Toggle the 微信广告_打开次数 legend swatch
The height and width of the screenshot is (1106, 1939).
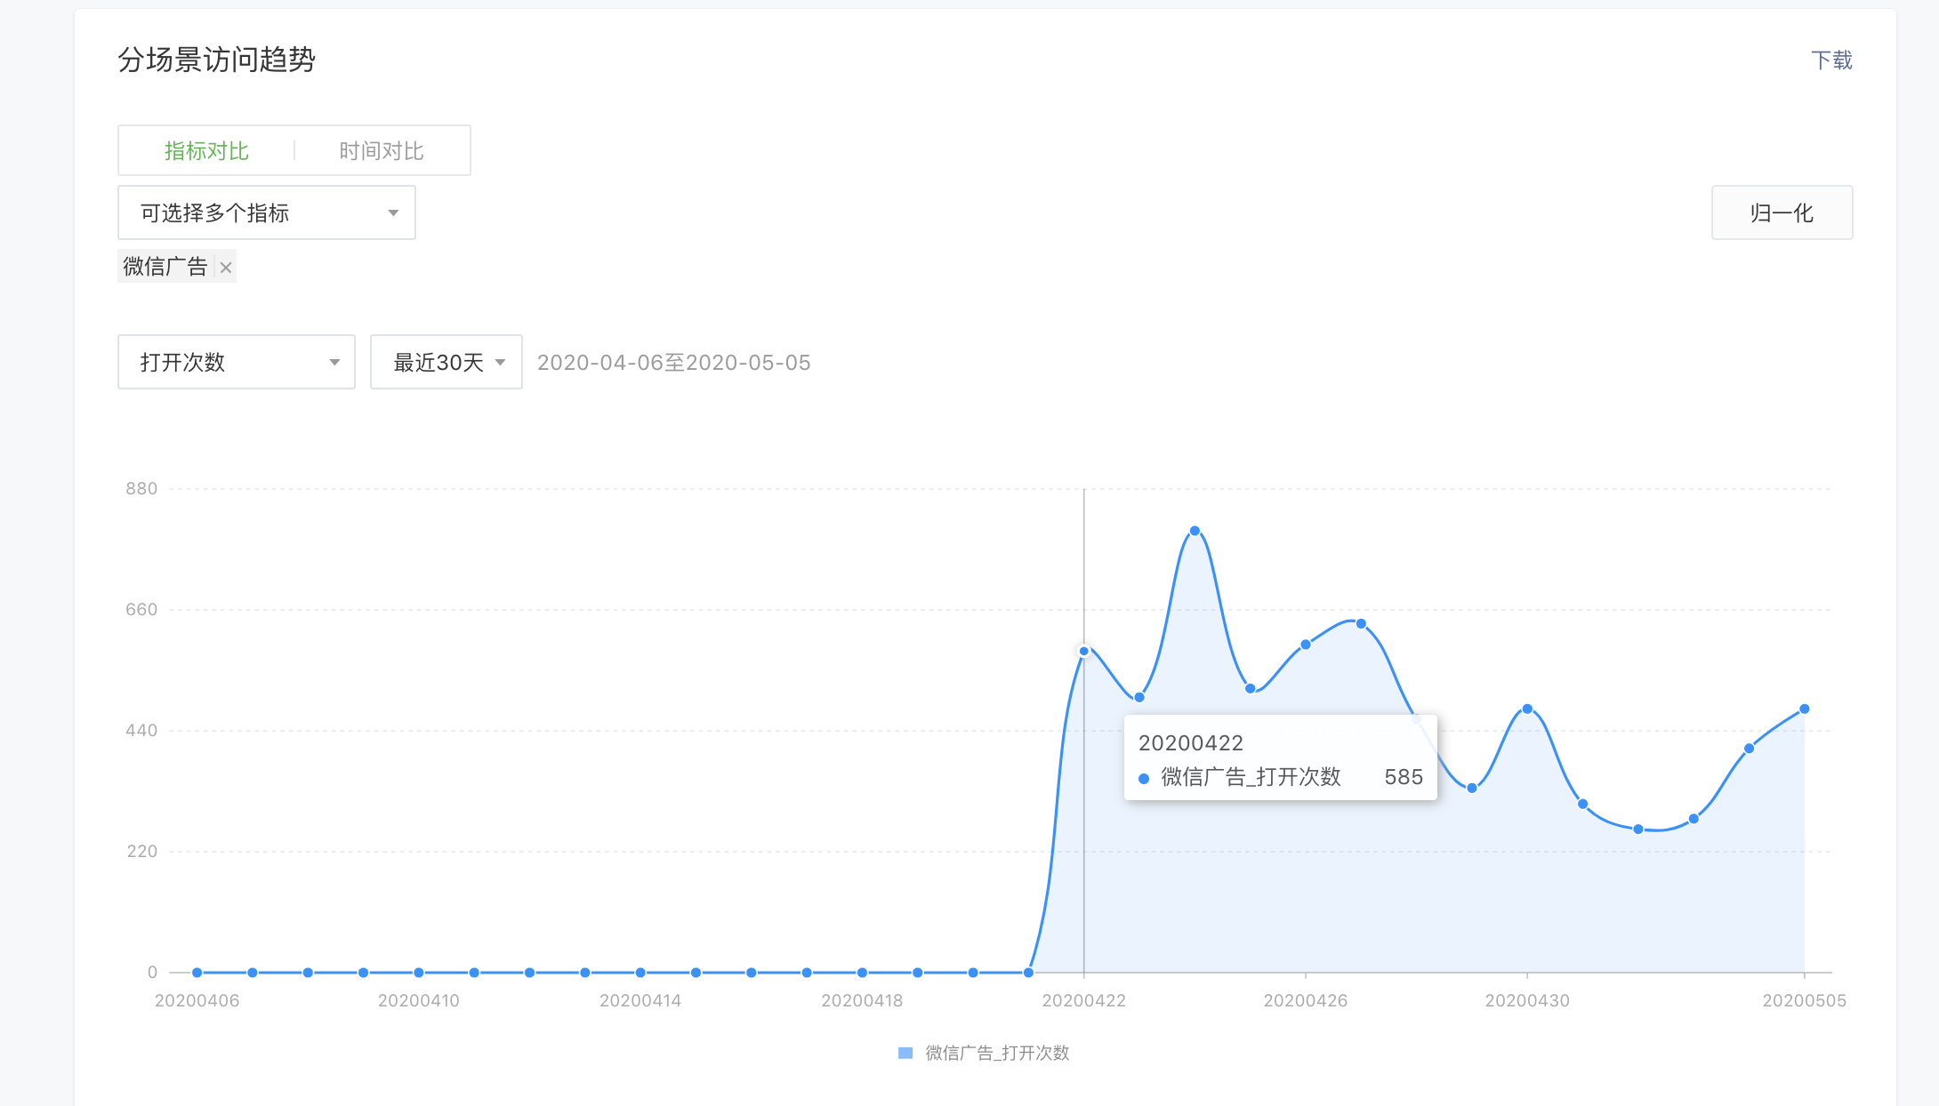pos(905,1054)
